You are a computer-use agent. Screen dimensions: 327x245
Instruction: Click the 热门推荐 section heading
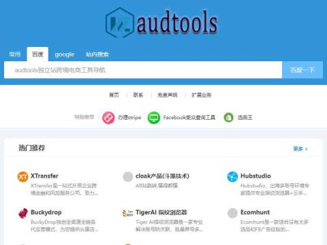pos(32,148)
